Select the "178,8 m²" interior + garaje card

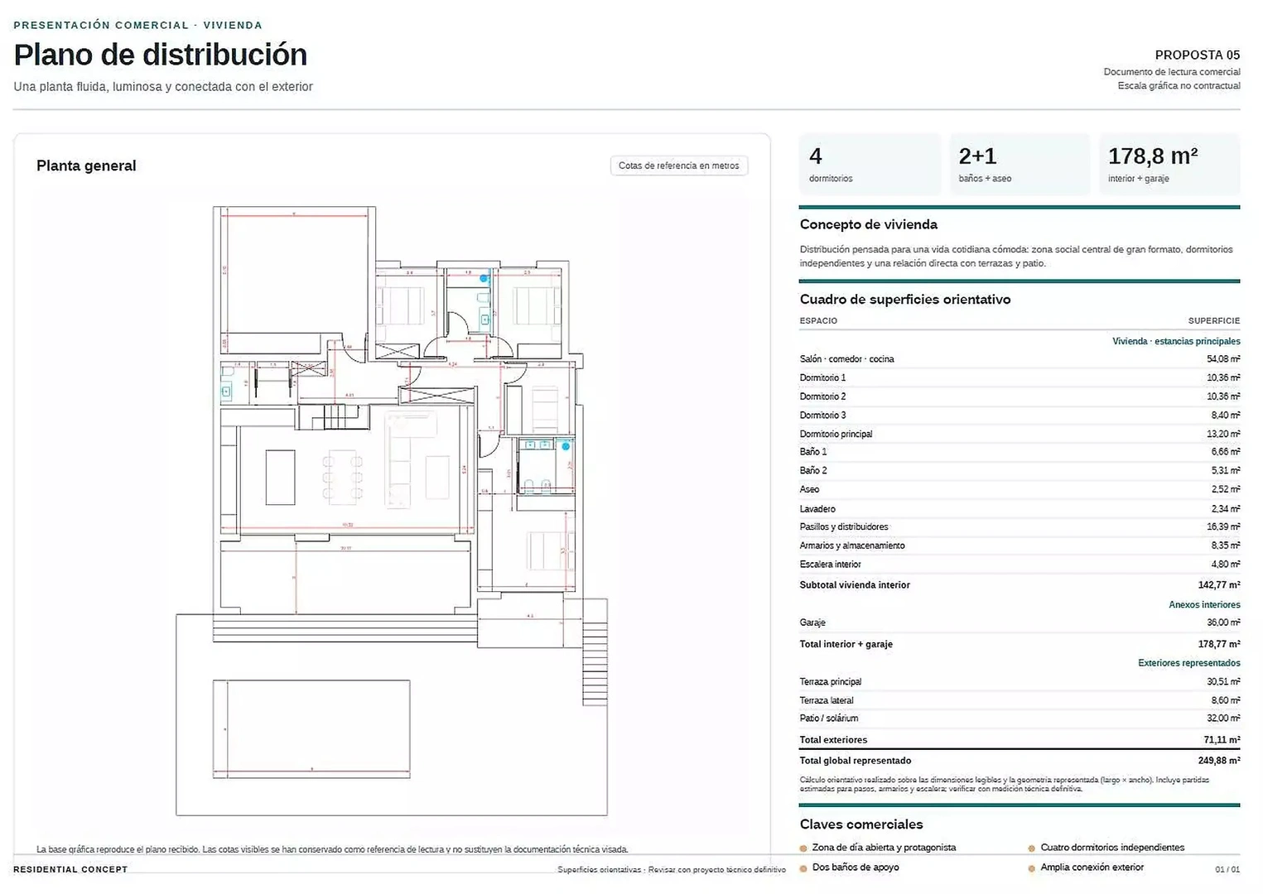pyautogui.click(x=1169, y=165)
